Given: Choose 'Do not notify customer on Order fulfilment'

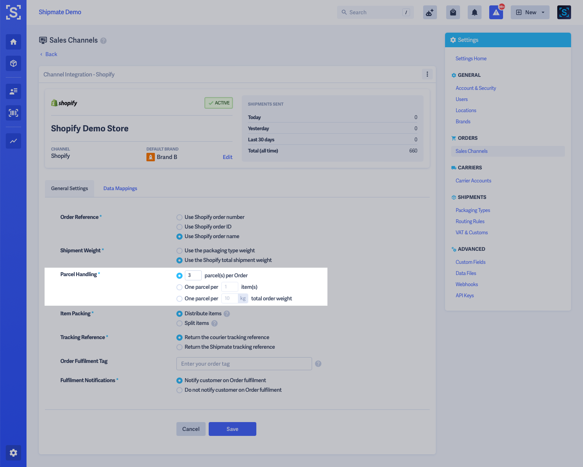Looking at the screenshot, I should 179,390.
